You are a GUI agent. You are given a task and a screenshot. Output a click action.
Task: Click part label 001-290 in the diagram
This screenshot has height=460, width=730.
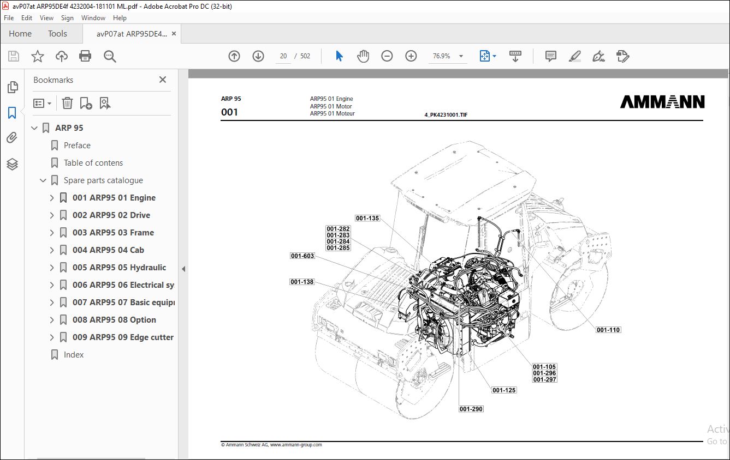coord(471,409)
